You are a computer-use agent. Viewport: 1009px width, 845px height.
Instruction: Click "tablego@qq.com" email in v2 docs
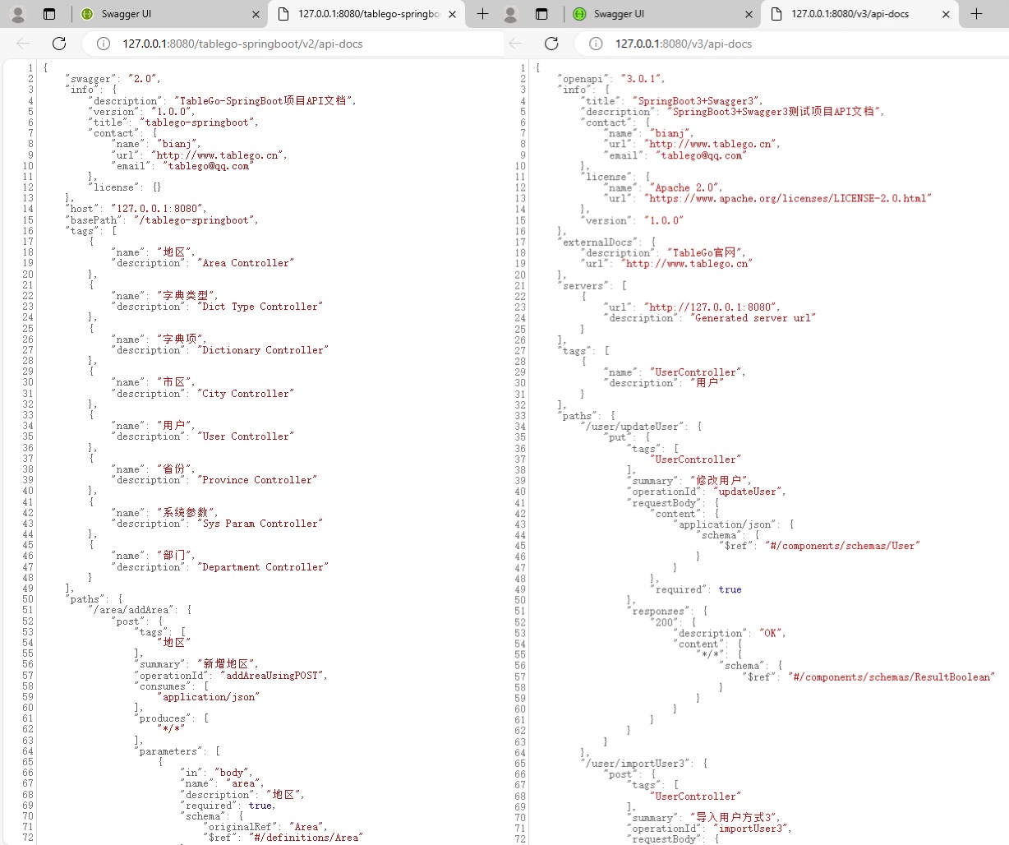point(208,165)
